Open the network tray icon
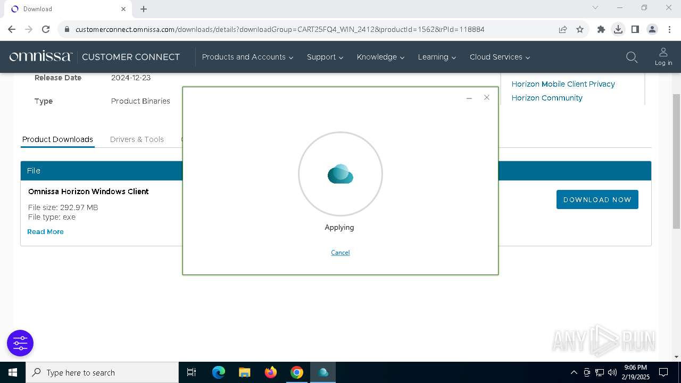The height and width of the screenshot is (383, 681). pyautogui.click(x=600, y=372)
